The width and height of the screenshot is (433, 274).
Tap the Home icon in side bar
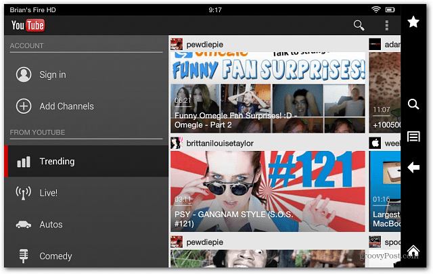pos(413,250)
